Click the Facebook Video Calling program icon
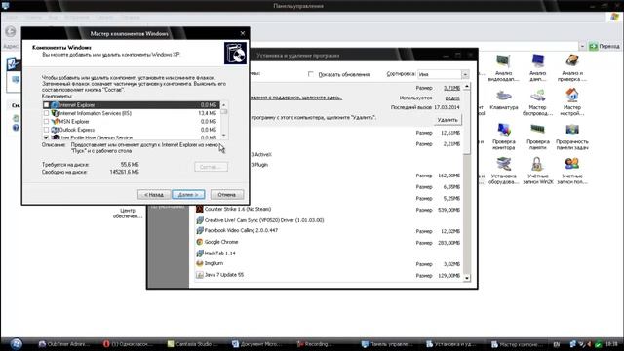The image size is (624, 351). (200, 230)
